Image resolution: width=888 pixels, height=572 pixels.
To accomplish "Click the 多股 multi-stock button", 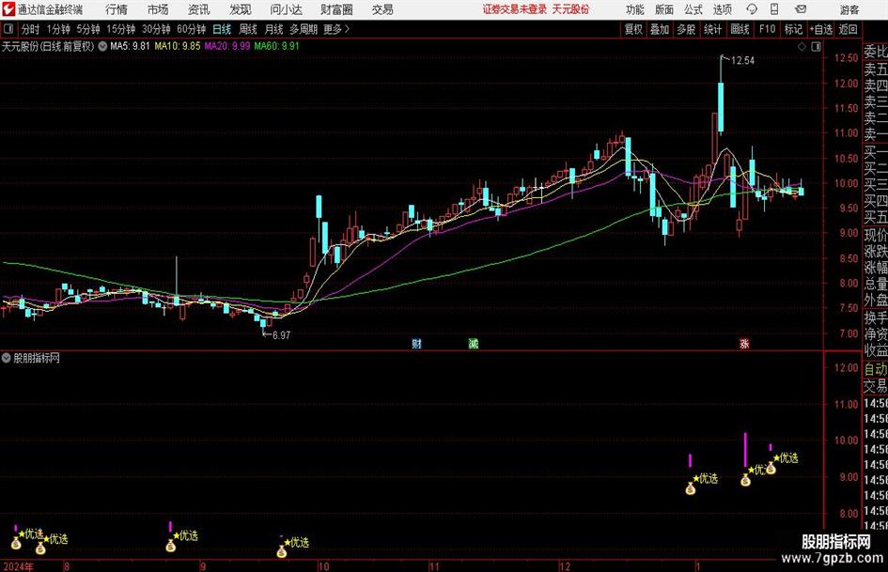I will click(686, 29).
